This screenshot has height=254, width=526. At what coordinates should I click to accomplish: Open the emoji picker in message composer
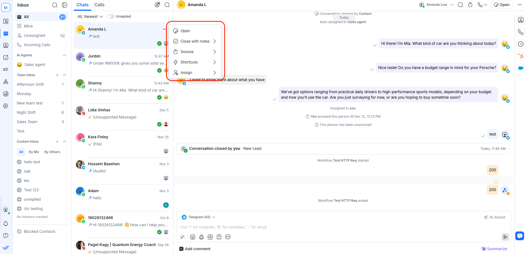click(x=193, y=237)
